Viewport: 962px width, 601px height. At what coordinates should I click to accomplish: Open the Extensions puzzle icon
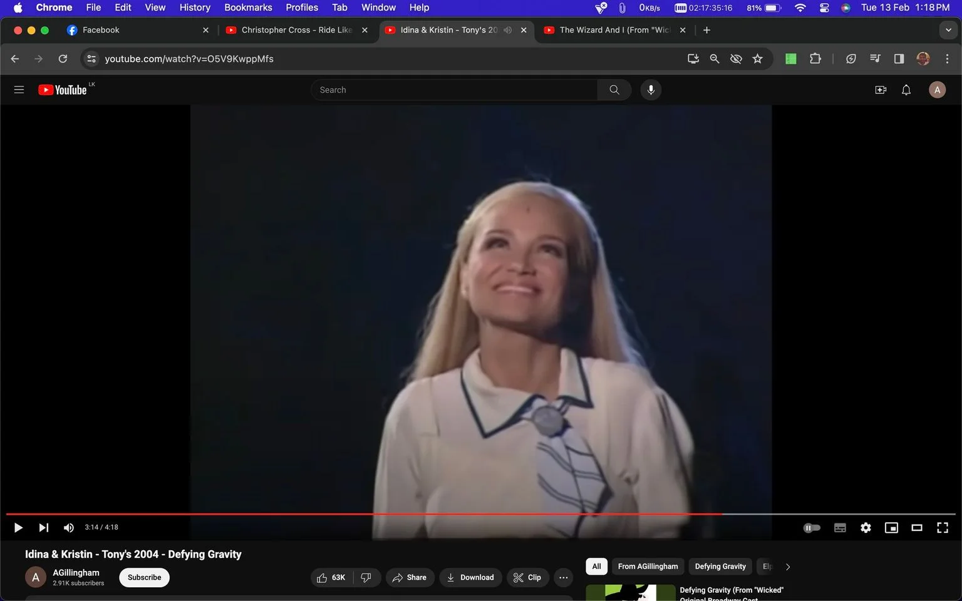click(815, 59)
